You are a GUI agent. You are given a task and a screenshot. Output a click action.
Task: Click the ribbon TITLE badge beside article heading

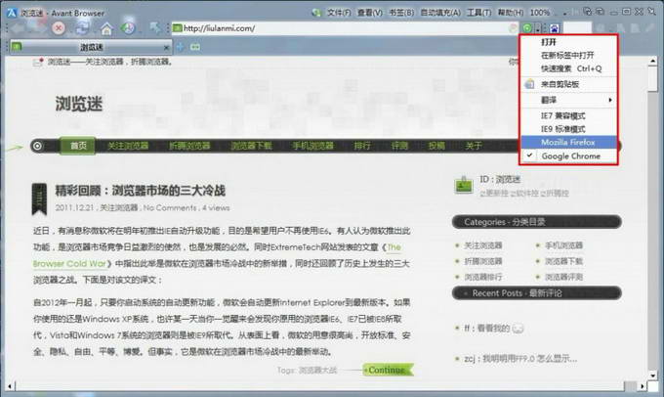pyautogui.click(x=39, y=198)
